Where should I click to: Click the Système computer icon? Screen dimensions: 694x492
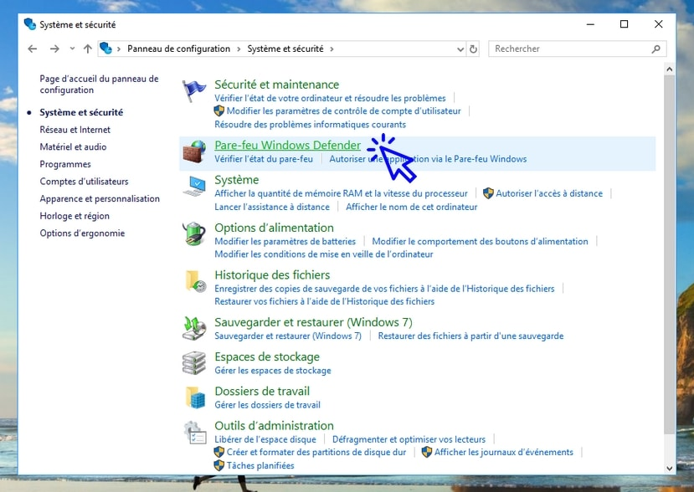coord(194,186)
